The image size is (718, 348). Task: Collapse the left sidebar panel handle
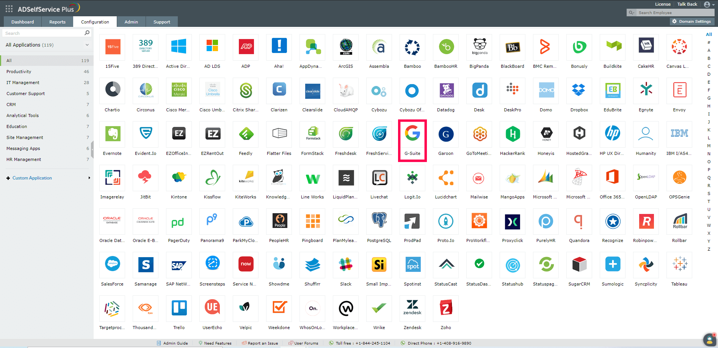[x=92, y=149]
